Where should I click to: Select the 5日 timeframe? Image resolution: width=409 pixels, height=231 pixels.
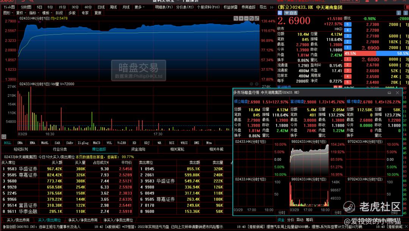pyautogui.click(x=39, y=7)
